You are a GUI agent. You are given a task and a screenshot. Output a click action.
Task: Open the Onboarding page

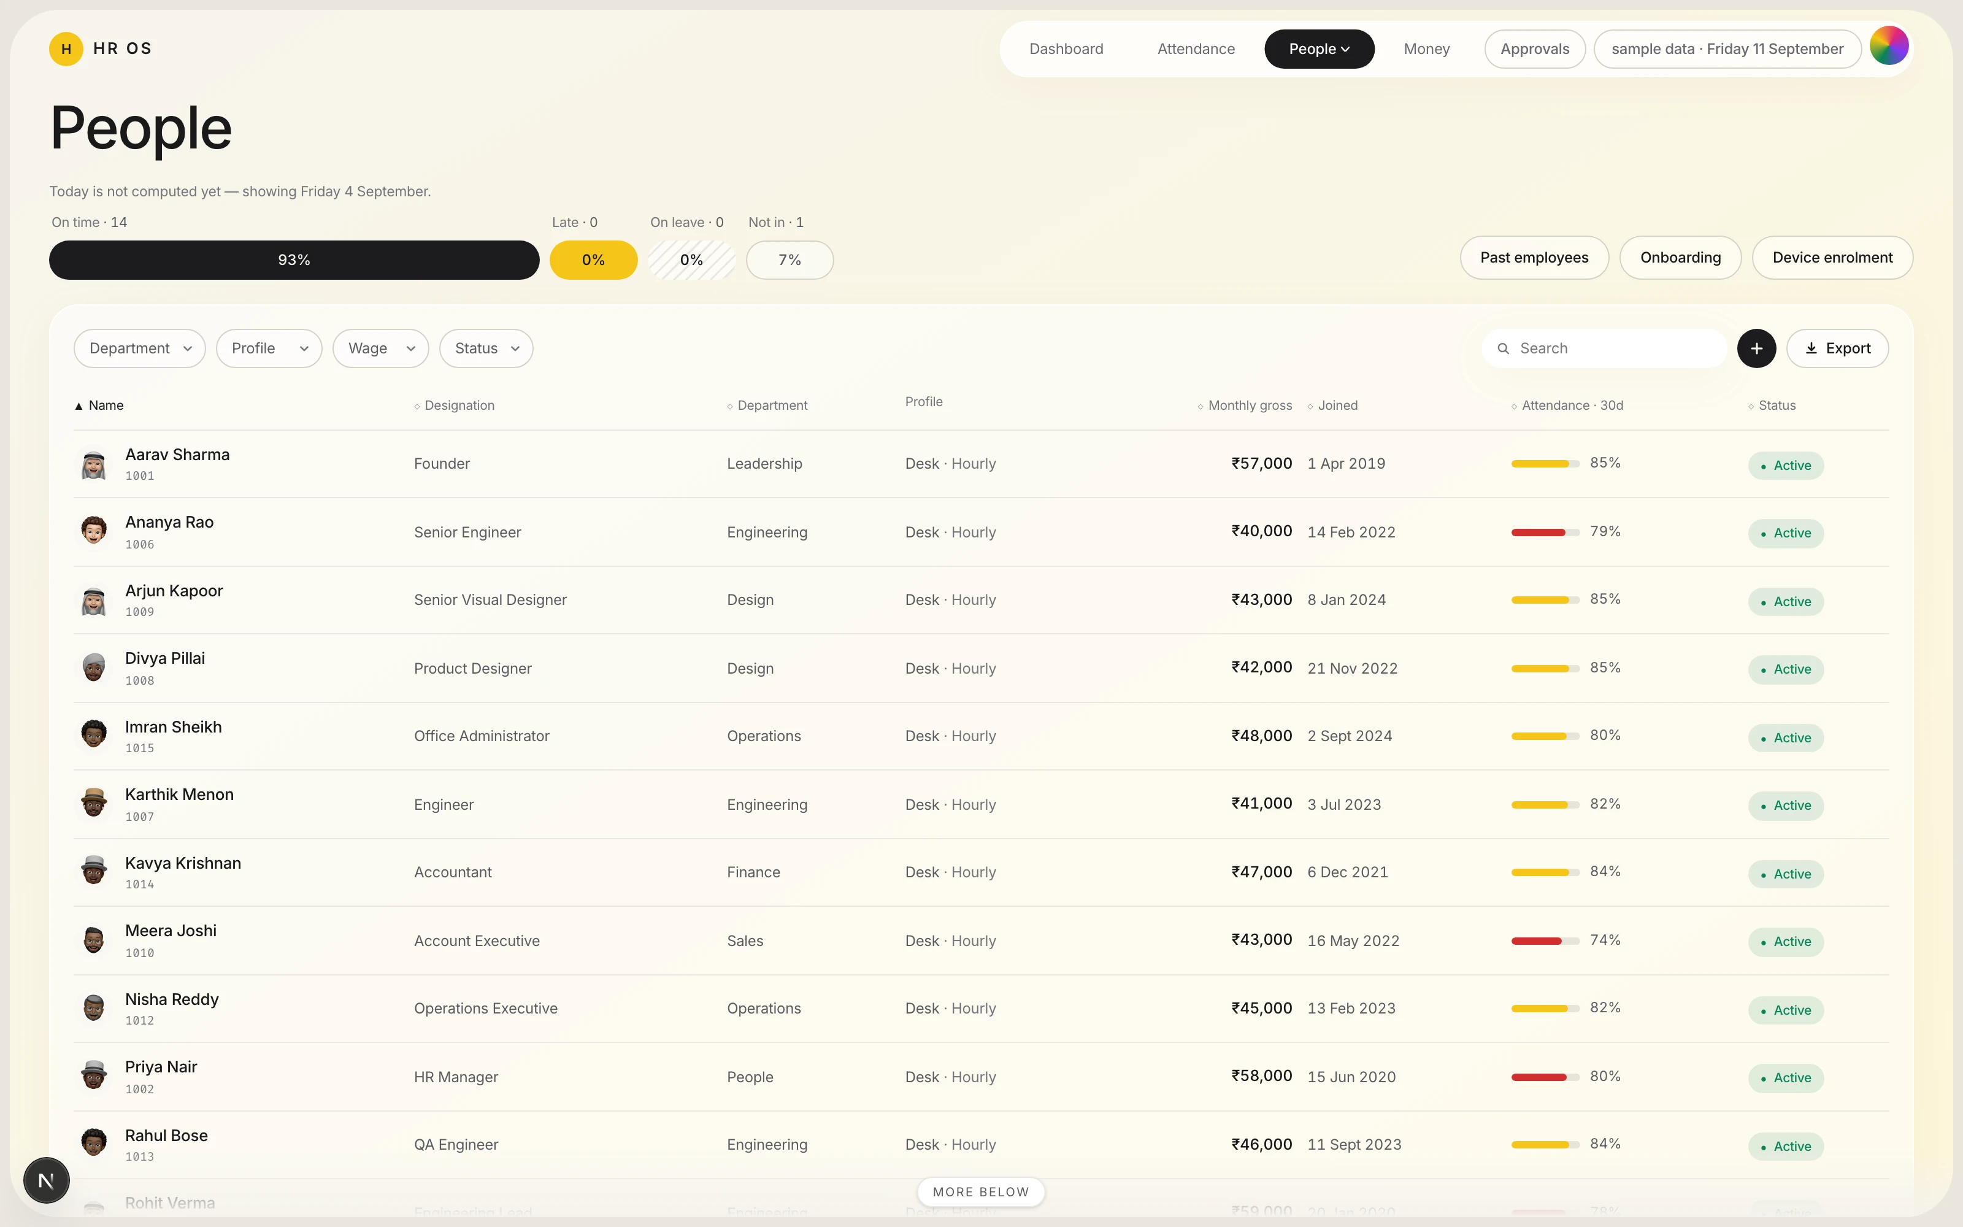point(1680,257)
